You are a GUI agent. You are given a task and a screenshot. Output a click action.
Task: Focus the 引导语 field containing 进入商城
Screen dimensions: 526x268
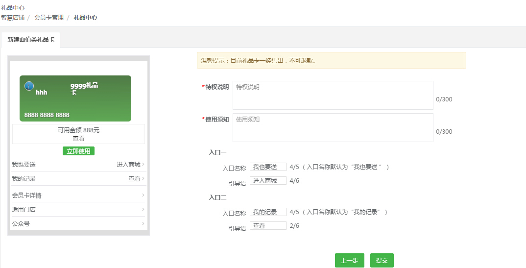tap(268, 181)
